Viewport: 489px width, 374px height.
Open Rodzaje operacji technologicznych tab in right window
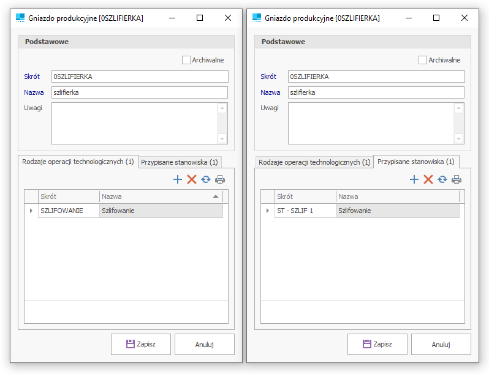[x=314, y=162]
